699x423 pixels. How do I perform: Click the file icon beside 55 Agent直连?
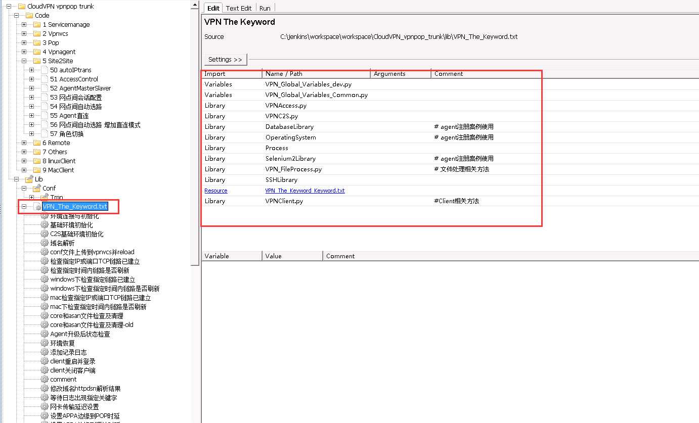pyautogui.click(x=45, y=116)
